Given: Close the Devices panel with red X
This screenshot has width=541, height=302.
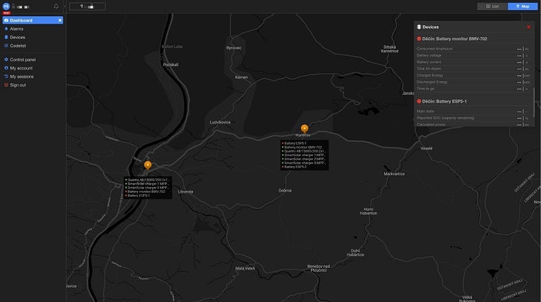Looking at the screenshot, I should coord(529,27).
